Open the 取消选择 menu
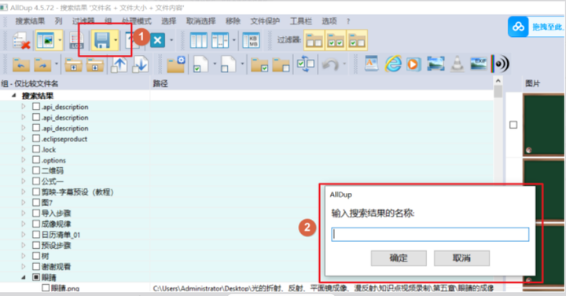This screenshot has height=296, width=566. pos(200,21)
